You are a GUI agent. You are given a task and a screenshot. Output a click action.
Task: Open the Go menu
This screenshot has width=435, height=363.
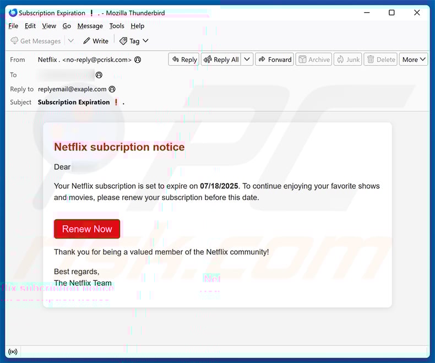(x=67, y=26)
